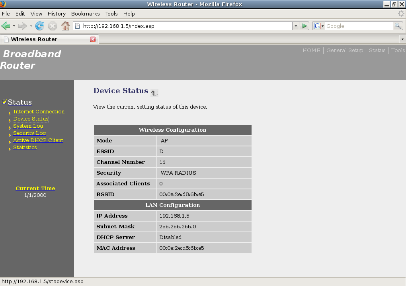
Task: Click the Status heading link in sidebar
Action: pos(20,102)
